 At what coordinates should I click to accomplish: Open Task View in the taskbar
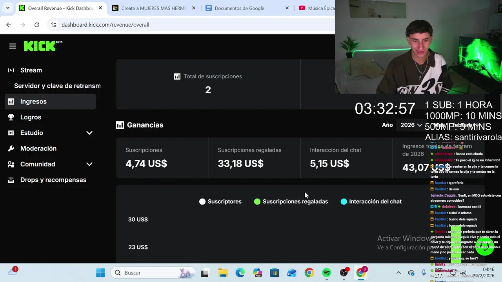tap(205, 273)
